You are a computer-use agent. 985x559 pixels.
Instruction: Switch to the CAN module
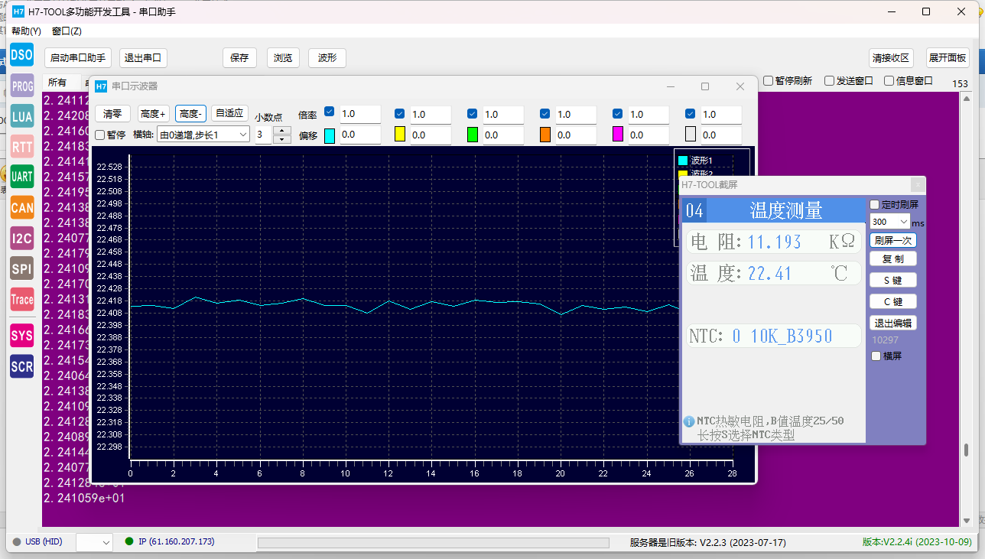(x=22, y=207)
